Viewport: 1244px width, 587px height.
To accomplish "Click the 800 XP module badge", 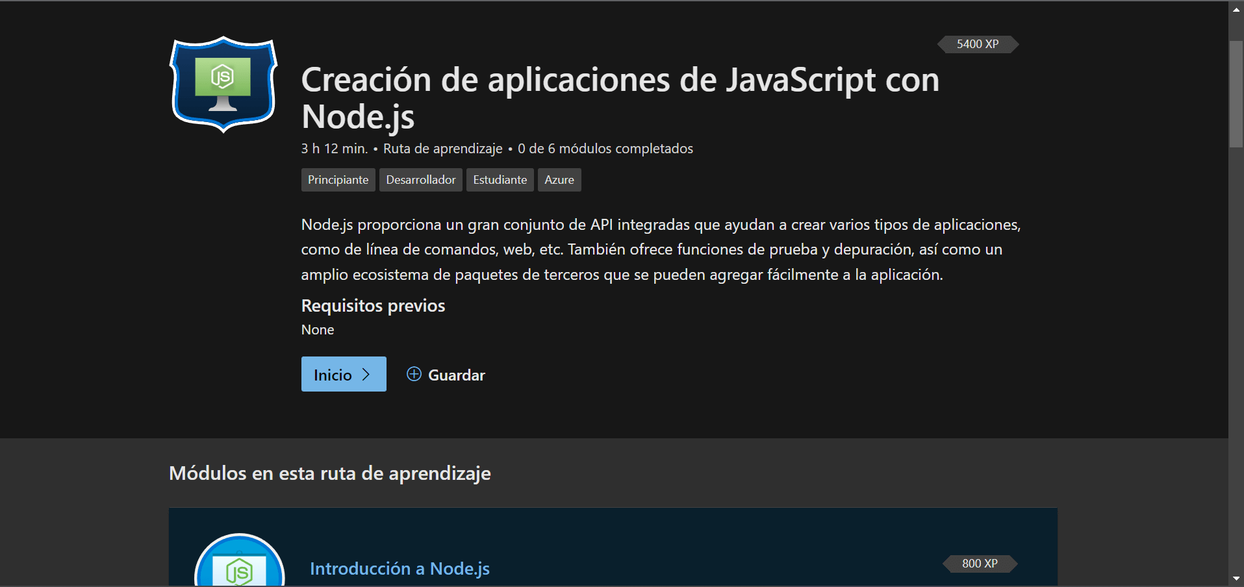I will 980,564.
